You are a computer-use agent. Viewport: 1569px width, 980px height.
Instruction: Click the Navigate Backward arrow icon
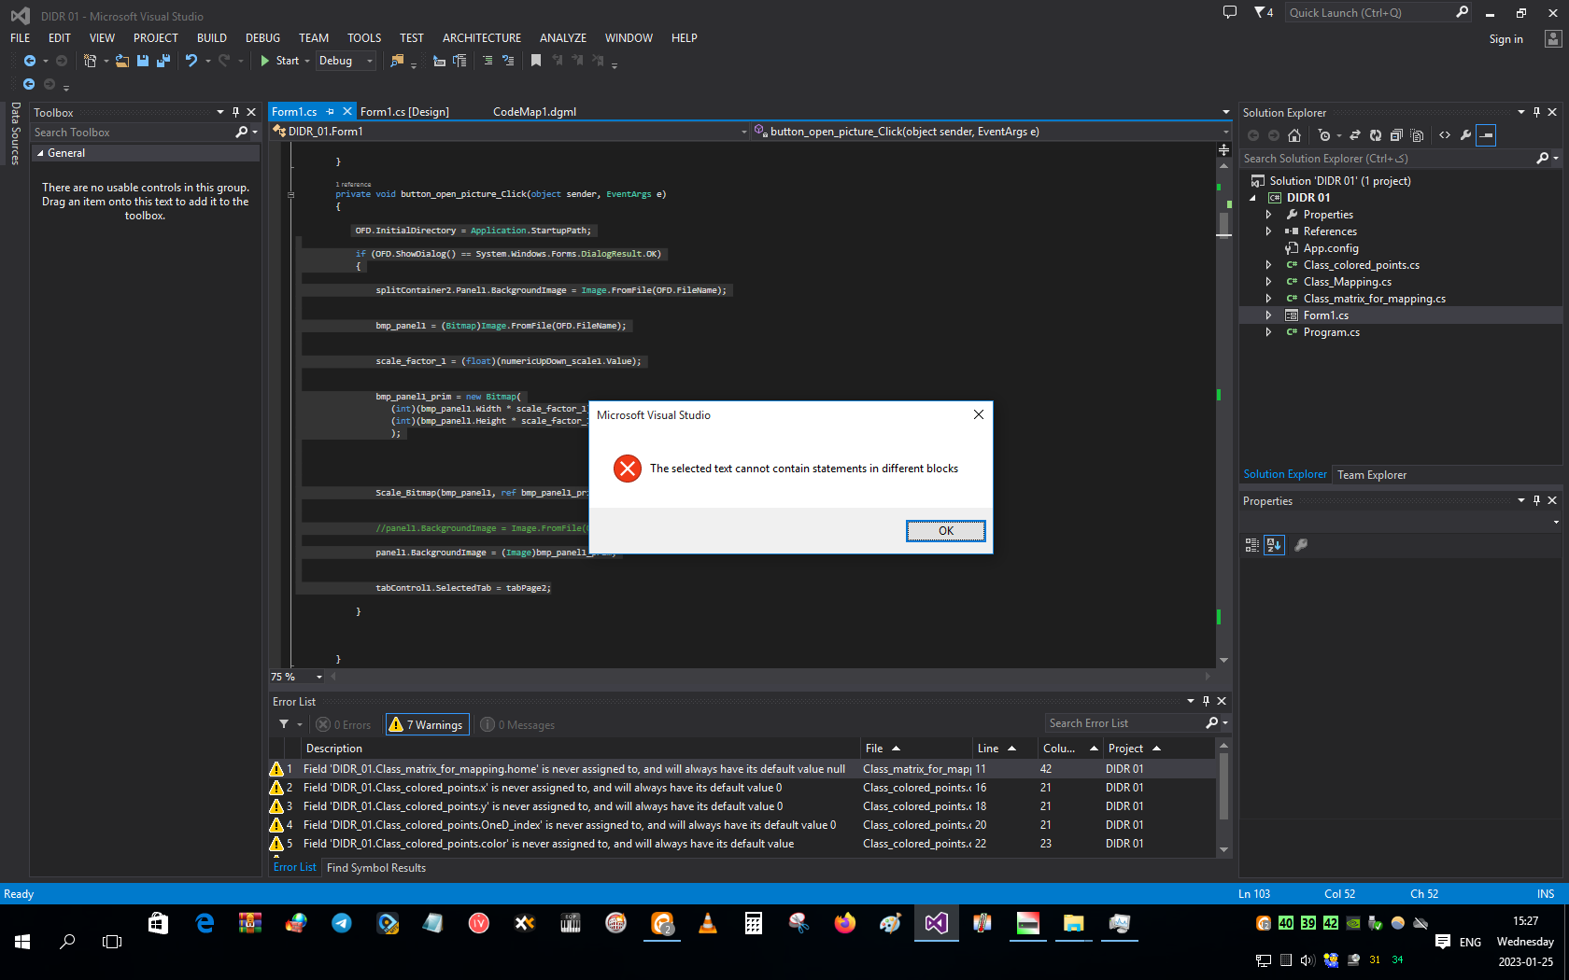(30, 61)
